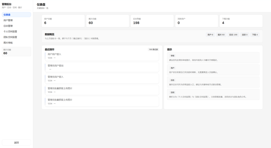Image resolution: width=271 pixels, height=148 pixels.
Task: Click the 仪表盘 page title in the header
Action: tap(41, 4)
